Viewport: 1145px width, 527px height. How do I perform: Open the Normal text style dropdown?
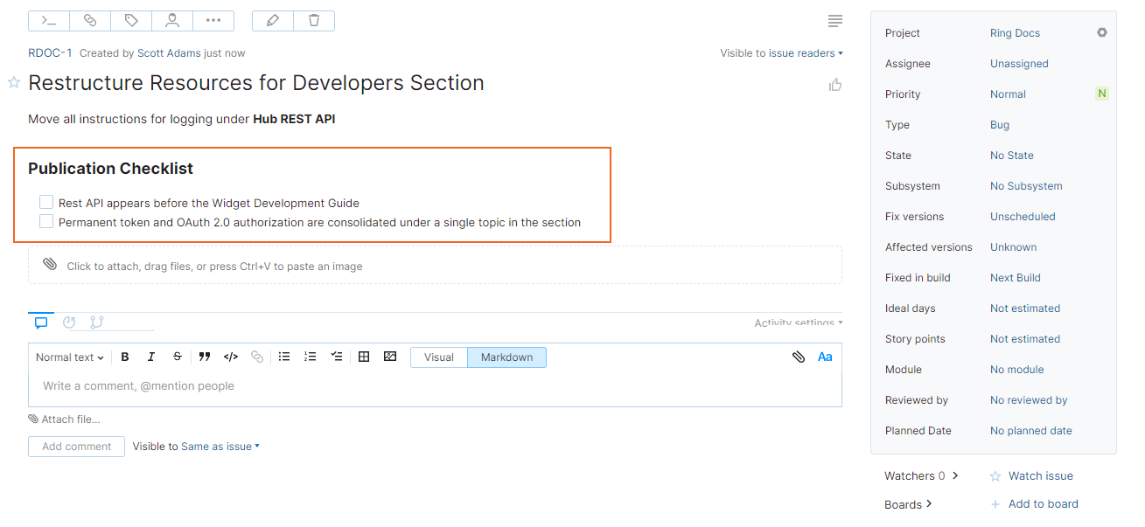[68, 357]
